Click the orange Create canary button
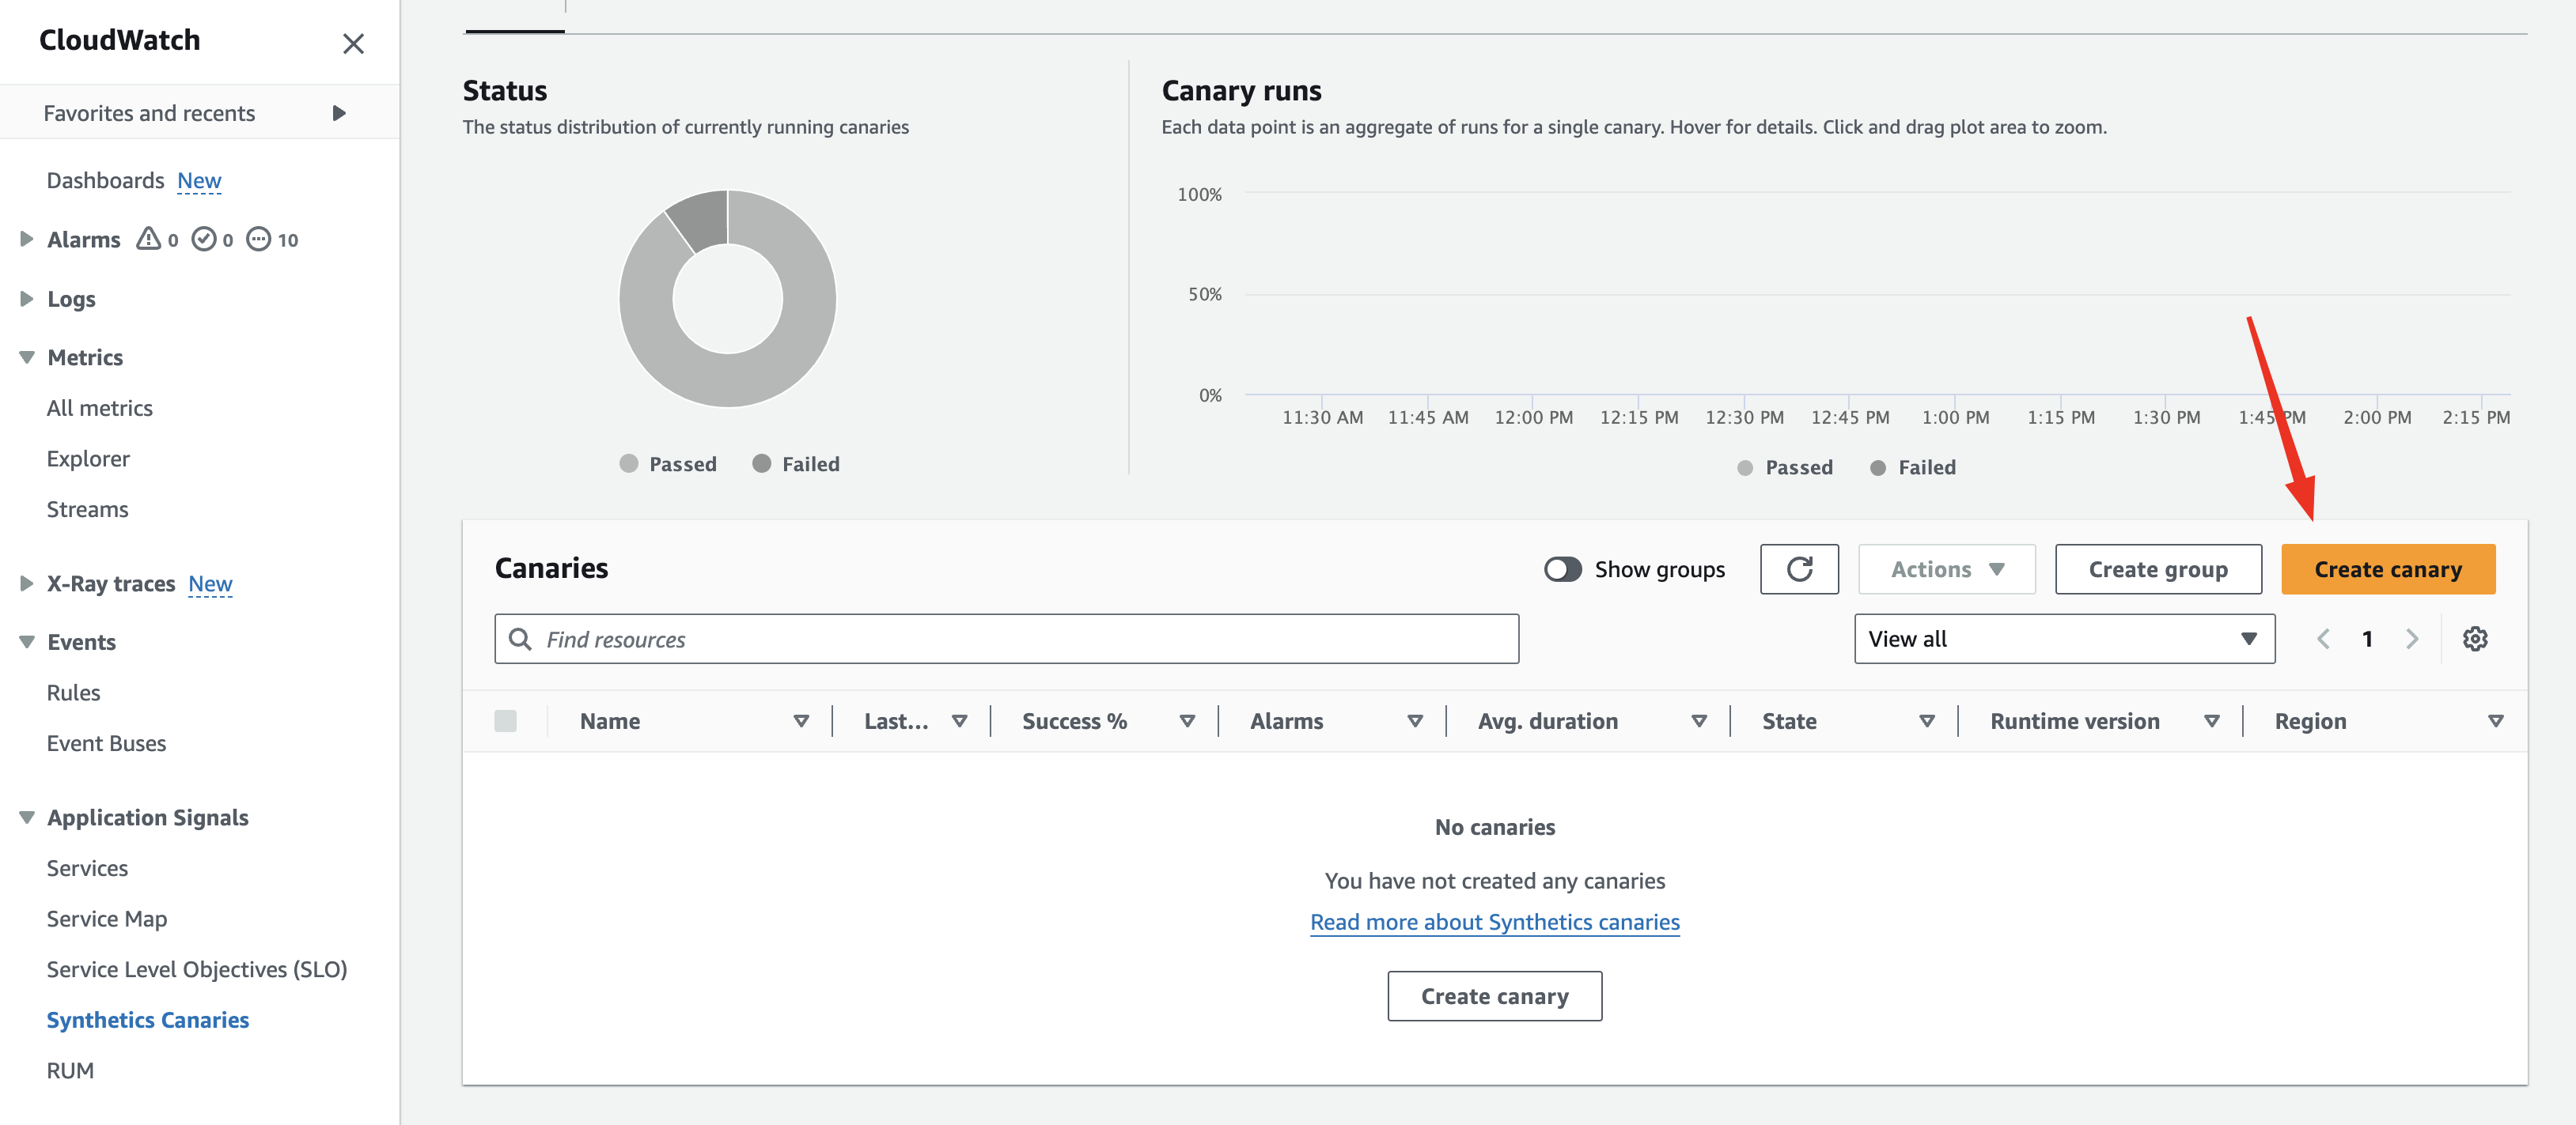 coord(2387,569)
